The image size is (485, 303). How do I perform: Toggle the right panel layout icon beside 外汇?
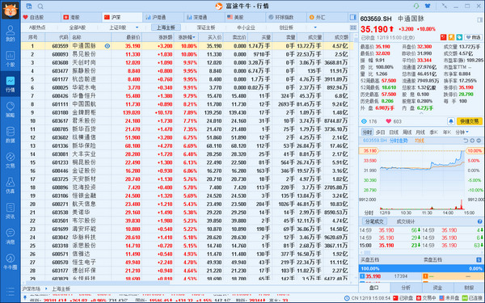pos(352,17)
